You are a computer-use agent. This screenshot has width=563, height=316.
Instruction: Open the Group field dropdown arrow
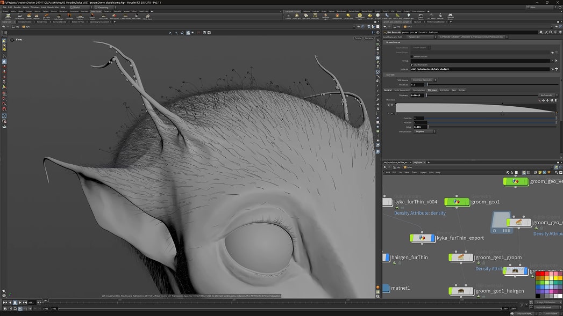coord(552,61)
